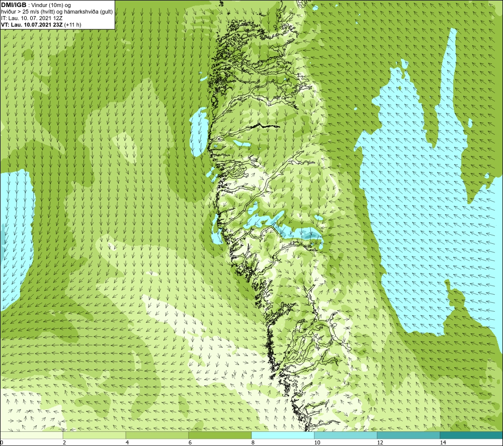Click the dark teal above-14 m/s scale segment
Screen dimensions: 503x446
[472, 435]
